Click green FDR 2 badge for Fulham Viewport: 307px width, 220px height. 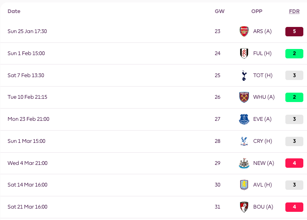coord(294,53)
